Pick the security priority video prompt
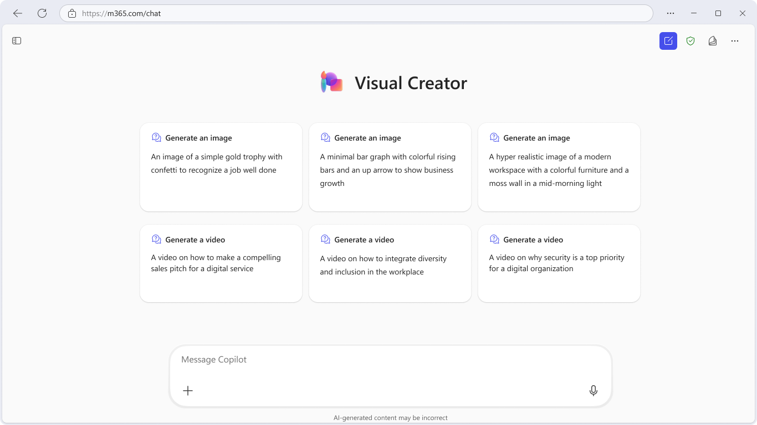 click(559, 263)
